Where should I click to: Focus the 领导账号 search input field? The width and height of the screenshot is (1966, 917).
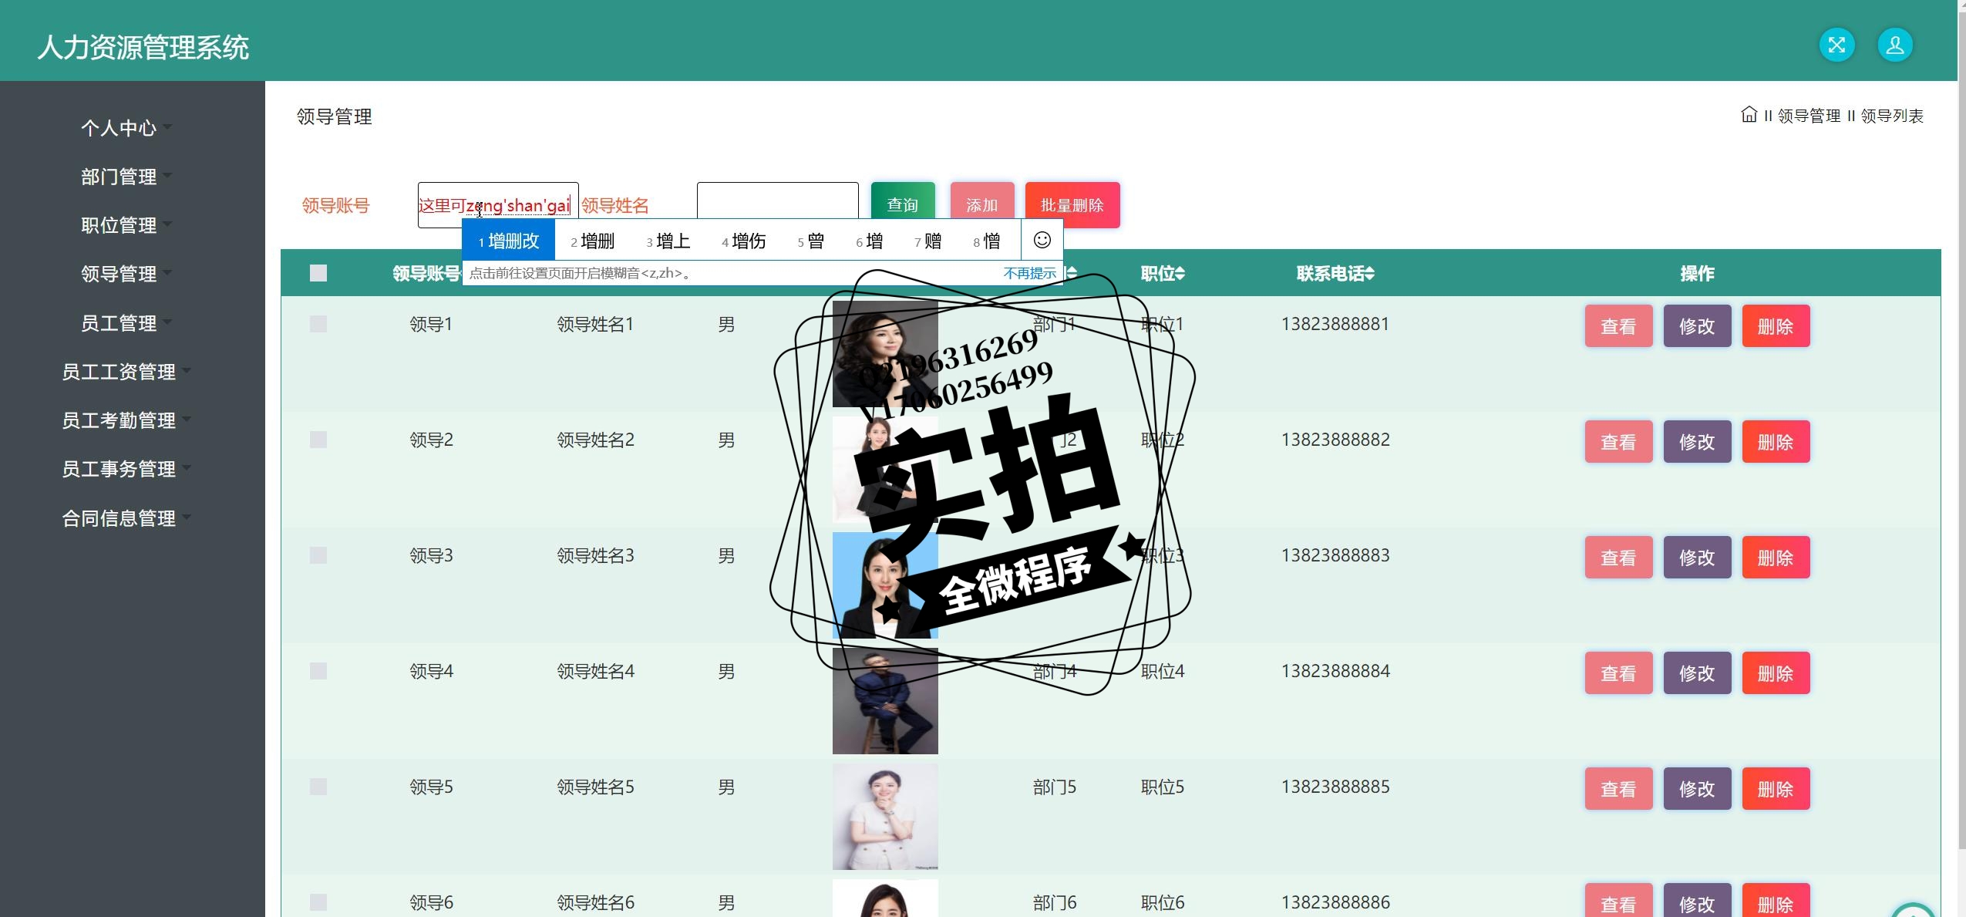498,205
